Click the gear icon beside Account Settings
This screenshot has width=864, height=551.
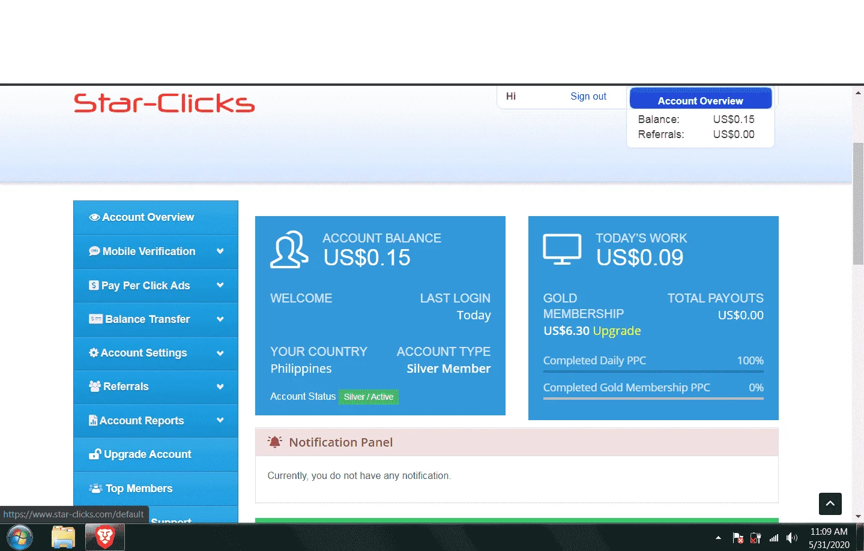point(94,353)
